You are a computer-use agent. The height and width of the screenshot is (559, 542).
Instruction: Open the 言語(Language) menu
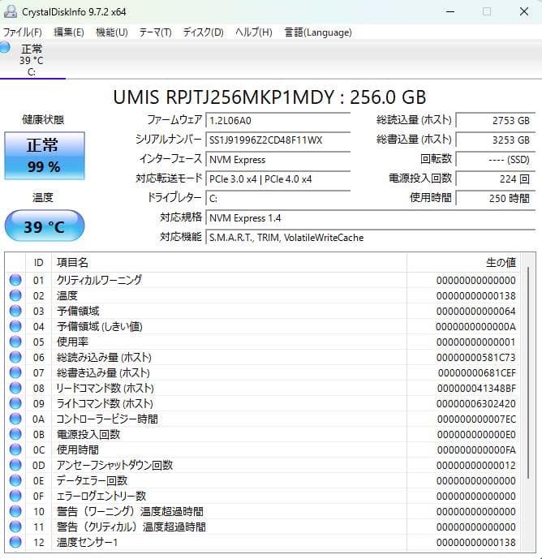click(318, 32)
